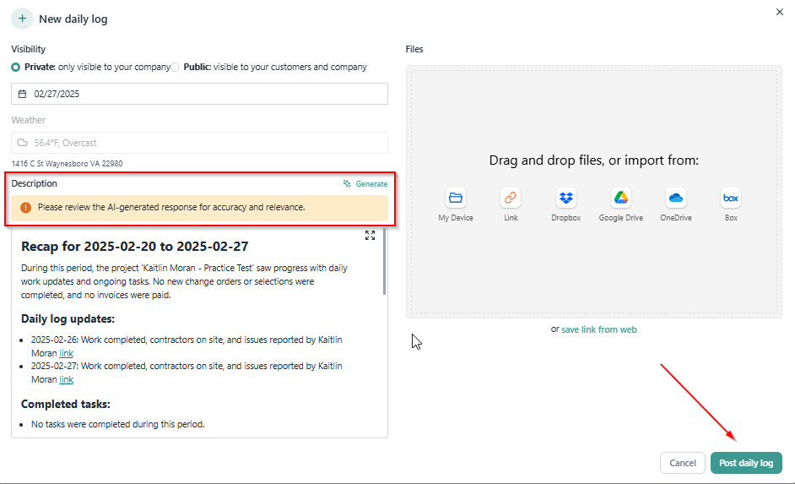This screenshot has height=484, width=795.
Task: Open the date field showing 02/27/2025
Action: pyautogui.click(x=200, y=94)
